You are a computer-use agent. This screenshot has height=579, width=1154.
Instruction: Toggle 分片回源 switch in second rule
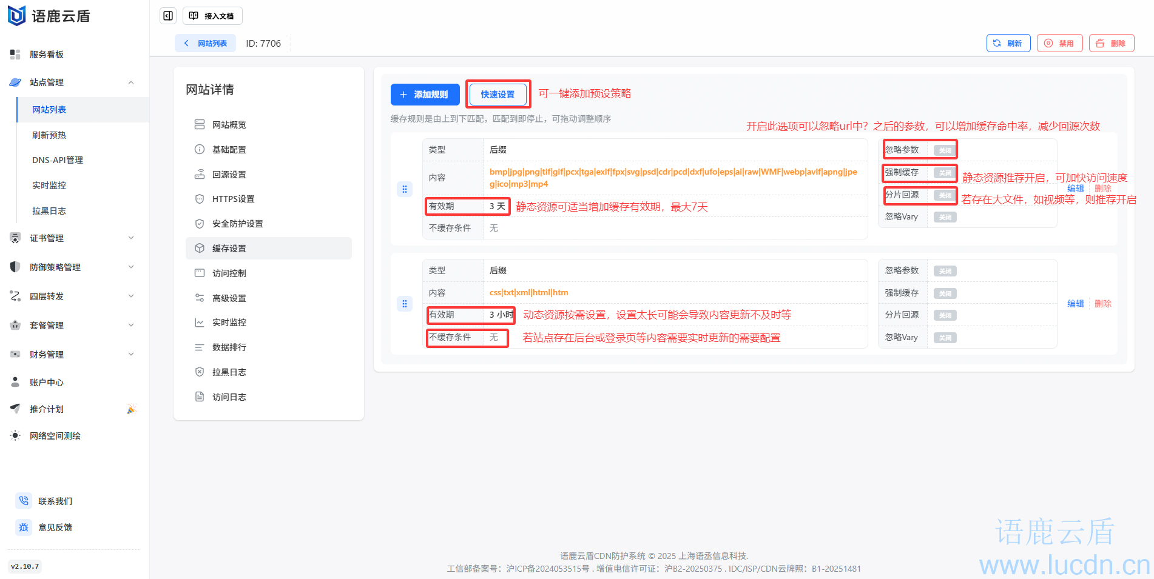(945, 315)
